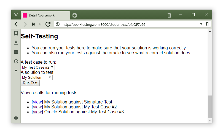Click the Vivaldi menu logo icon
Screen dimensions: 223x132
tap(16, 15)
